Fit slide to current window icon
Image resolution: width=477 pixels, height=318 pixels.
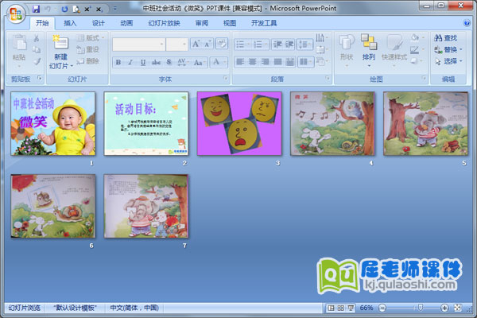click(x=458, y=308)
